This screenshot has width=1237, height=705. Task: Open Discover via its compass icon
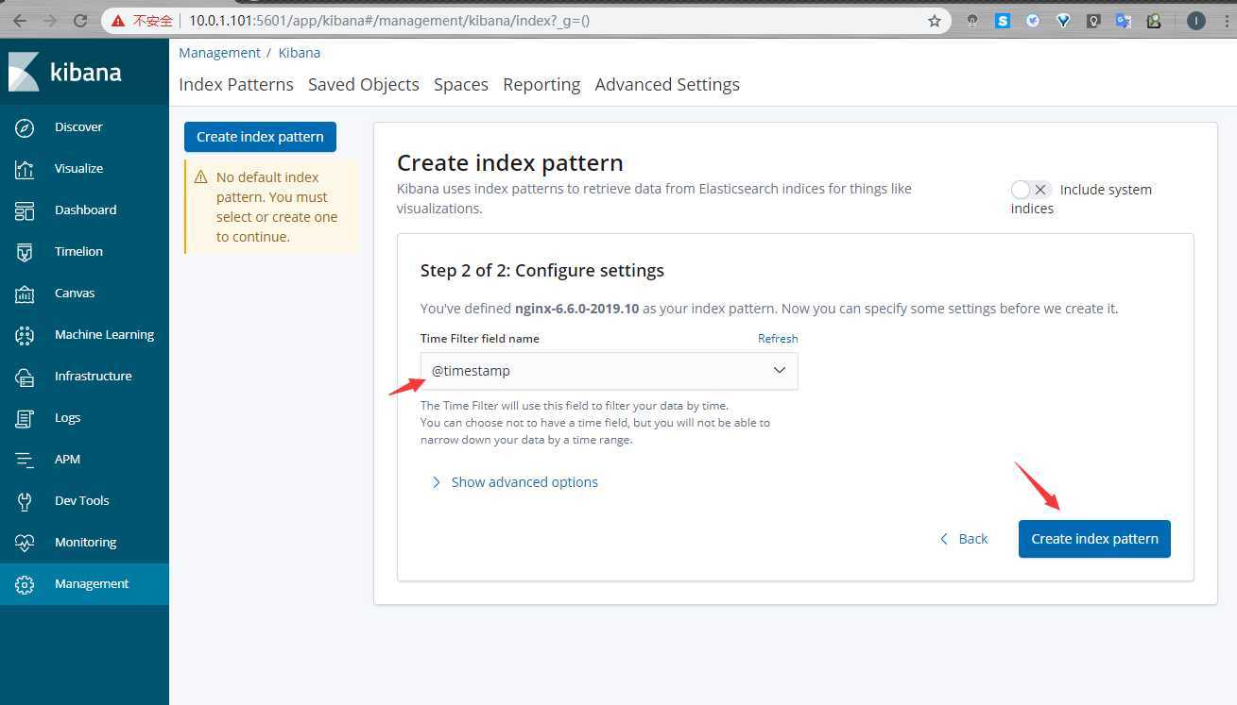25,127
